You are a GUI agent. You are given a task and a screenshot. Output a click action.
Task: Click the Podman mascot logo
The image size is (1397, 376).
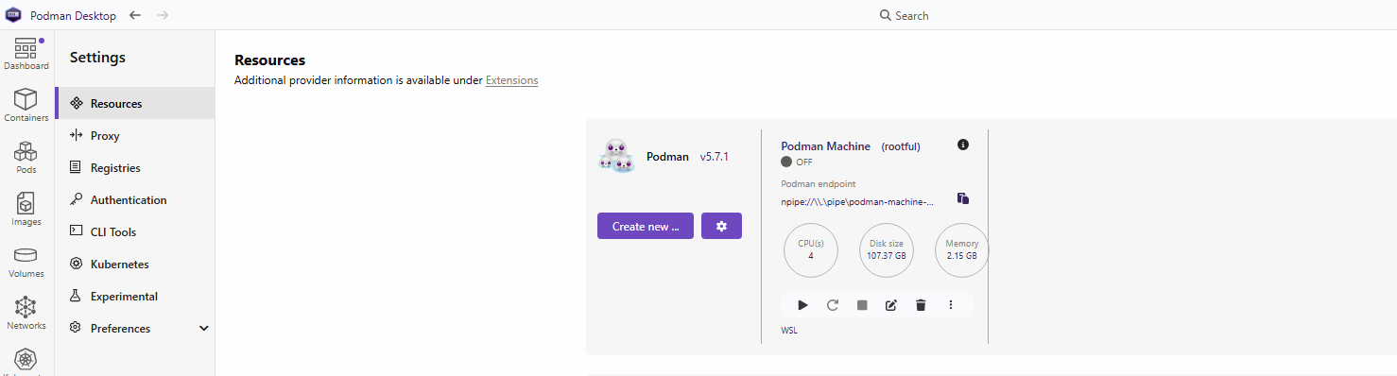[x=616, y=156]
